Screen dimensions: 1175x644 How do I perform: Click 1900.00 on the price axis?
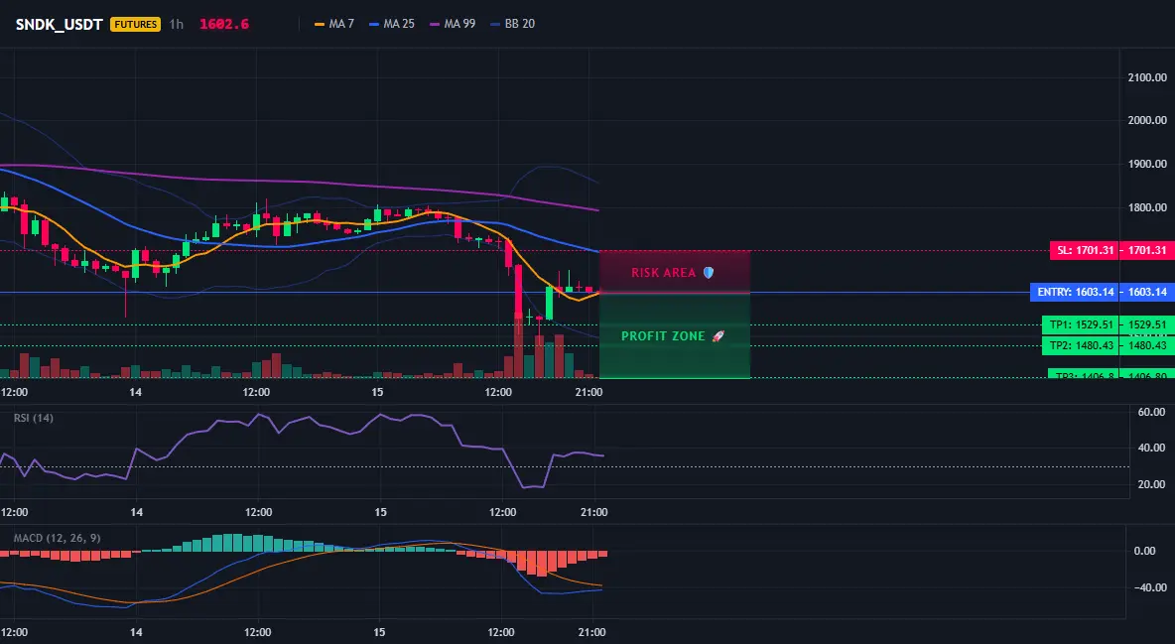tap(1146, 164)
